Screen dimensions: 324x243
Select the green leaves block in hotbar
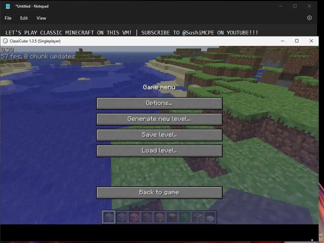(185, 217)
